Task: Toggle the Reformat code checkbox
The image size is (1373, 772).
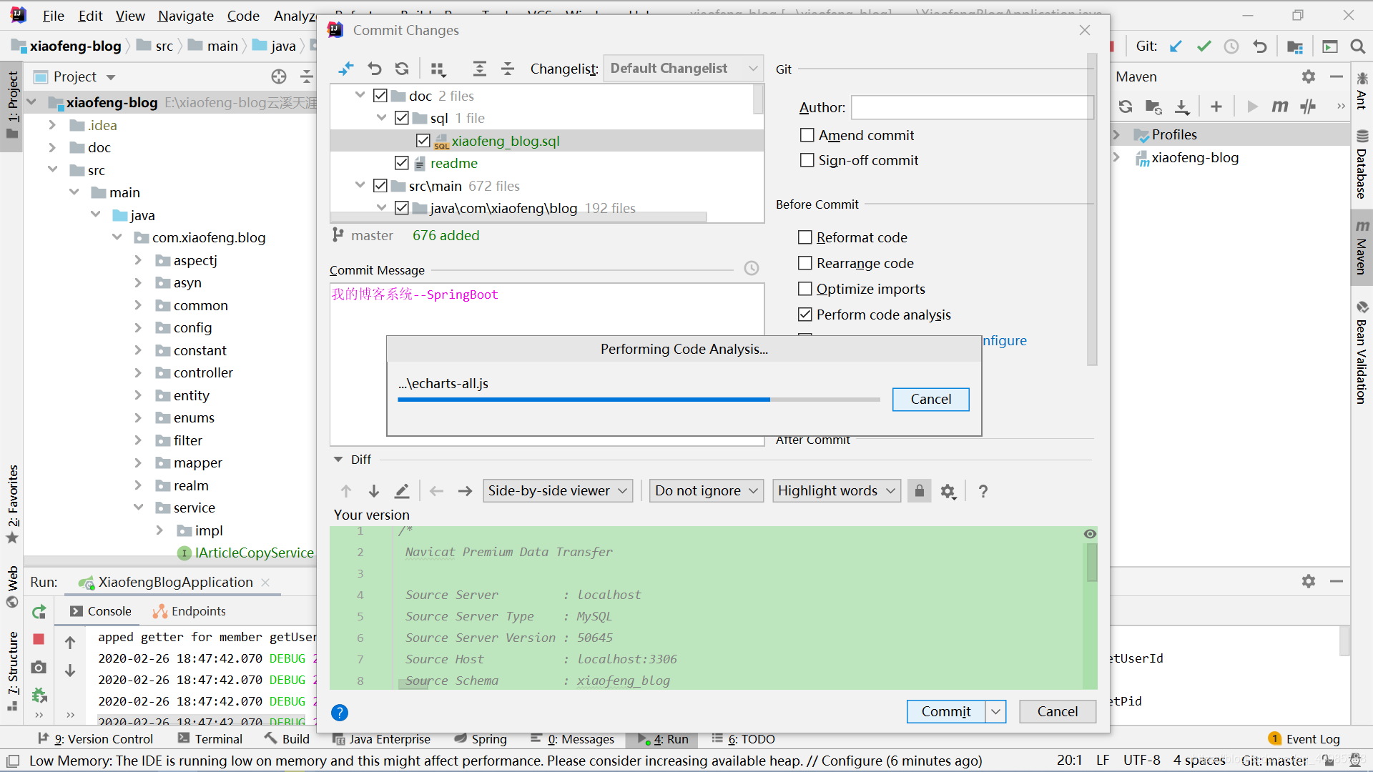Action: coord(805,237)
